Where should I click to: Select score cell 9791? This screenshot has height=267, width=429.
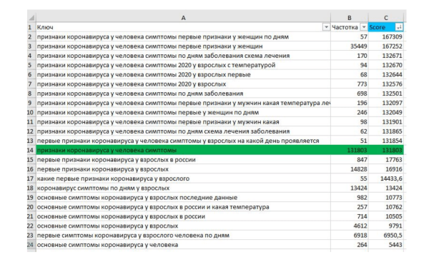(x=386, y=226)
